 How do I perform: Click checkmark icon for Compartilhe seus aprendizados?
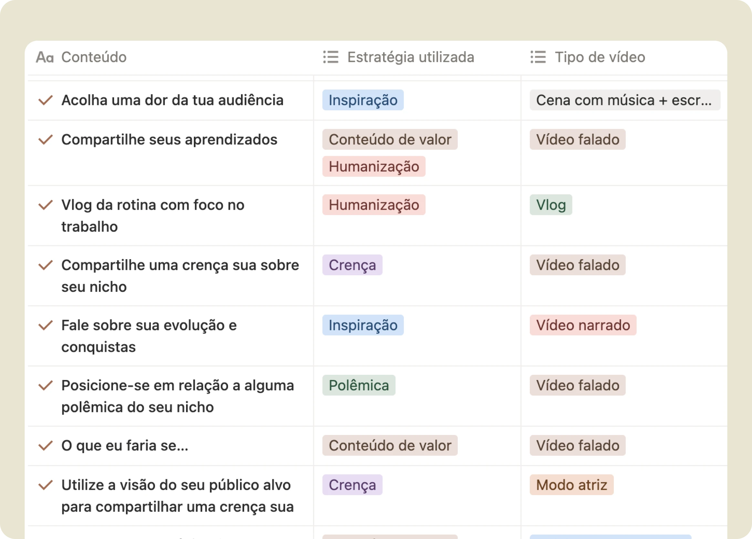tap(46, 140)
